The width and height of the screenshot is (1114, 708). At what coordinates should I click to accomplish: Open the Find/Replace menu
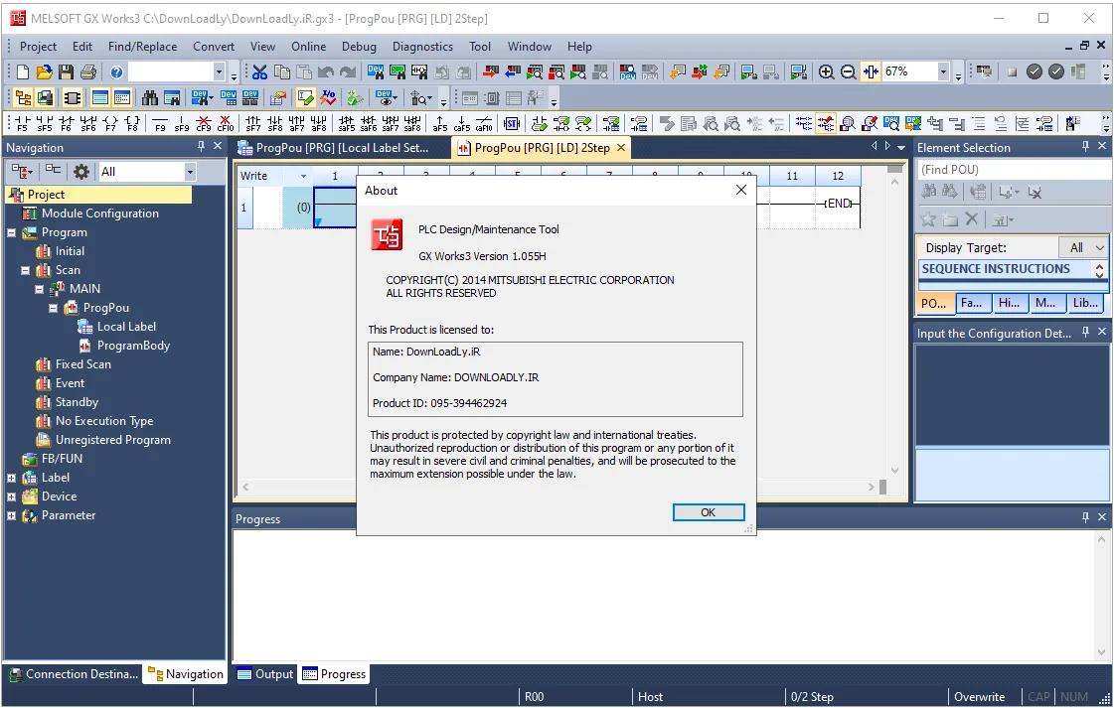(142, 46)
